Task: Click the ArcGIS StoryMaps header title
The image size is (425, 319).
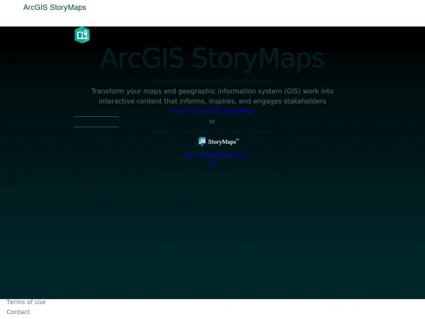Action: tap(55, 7)
